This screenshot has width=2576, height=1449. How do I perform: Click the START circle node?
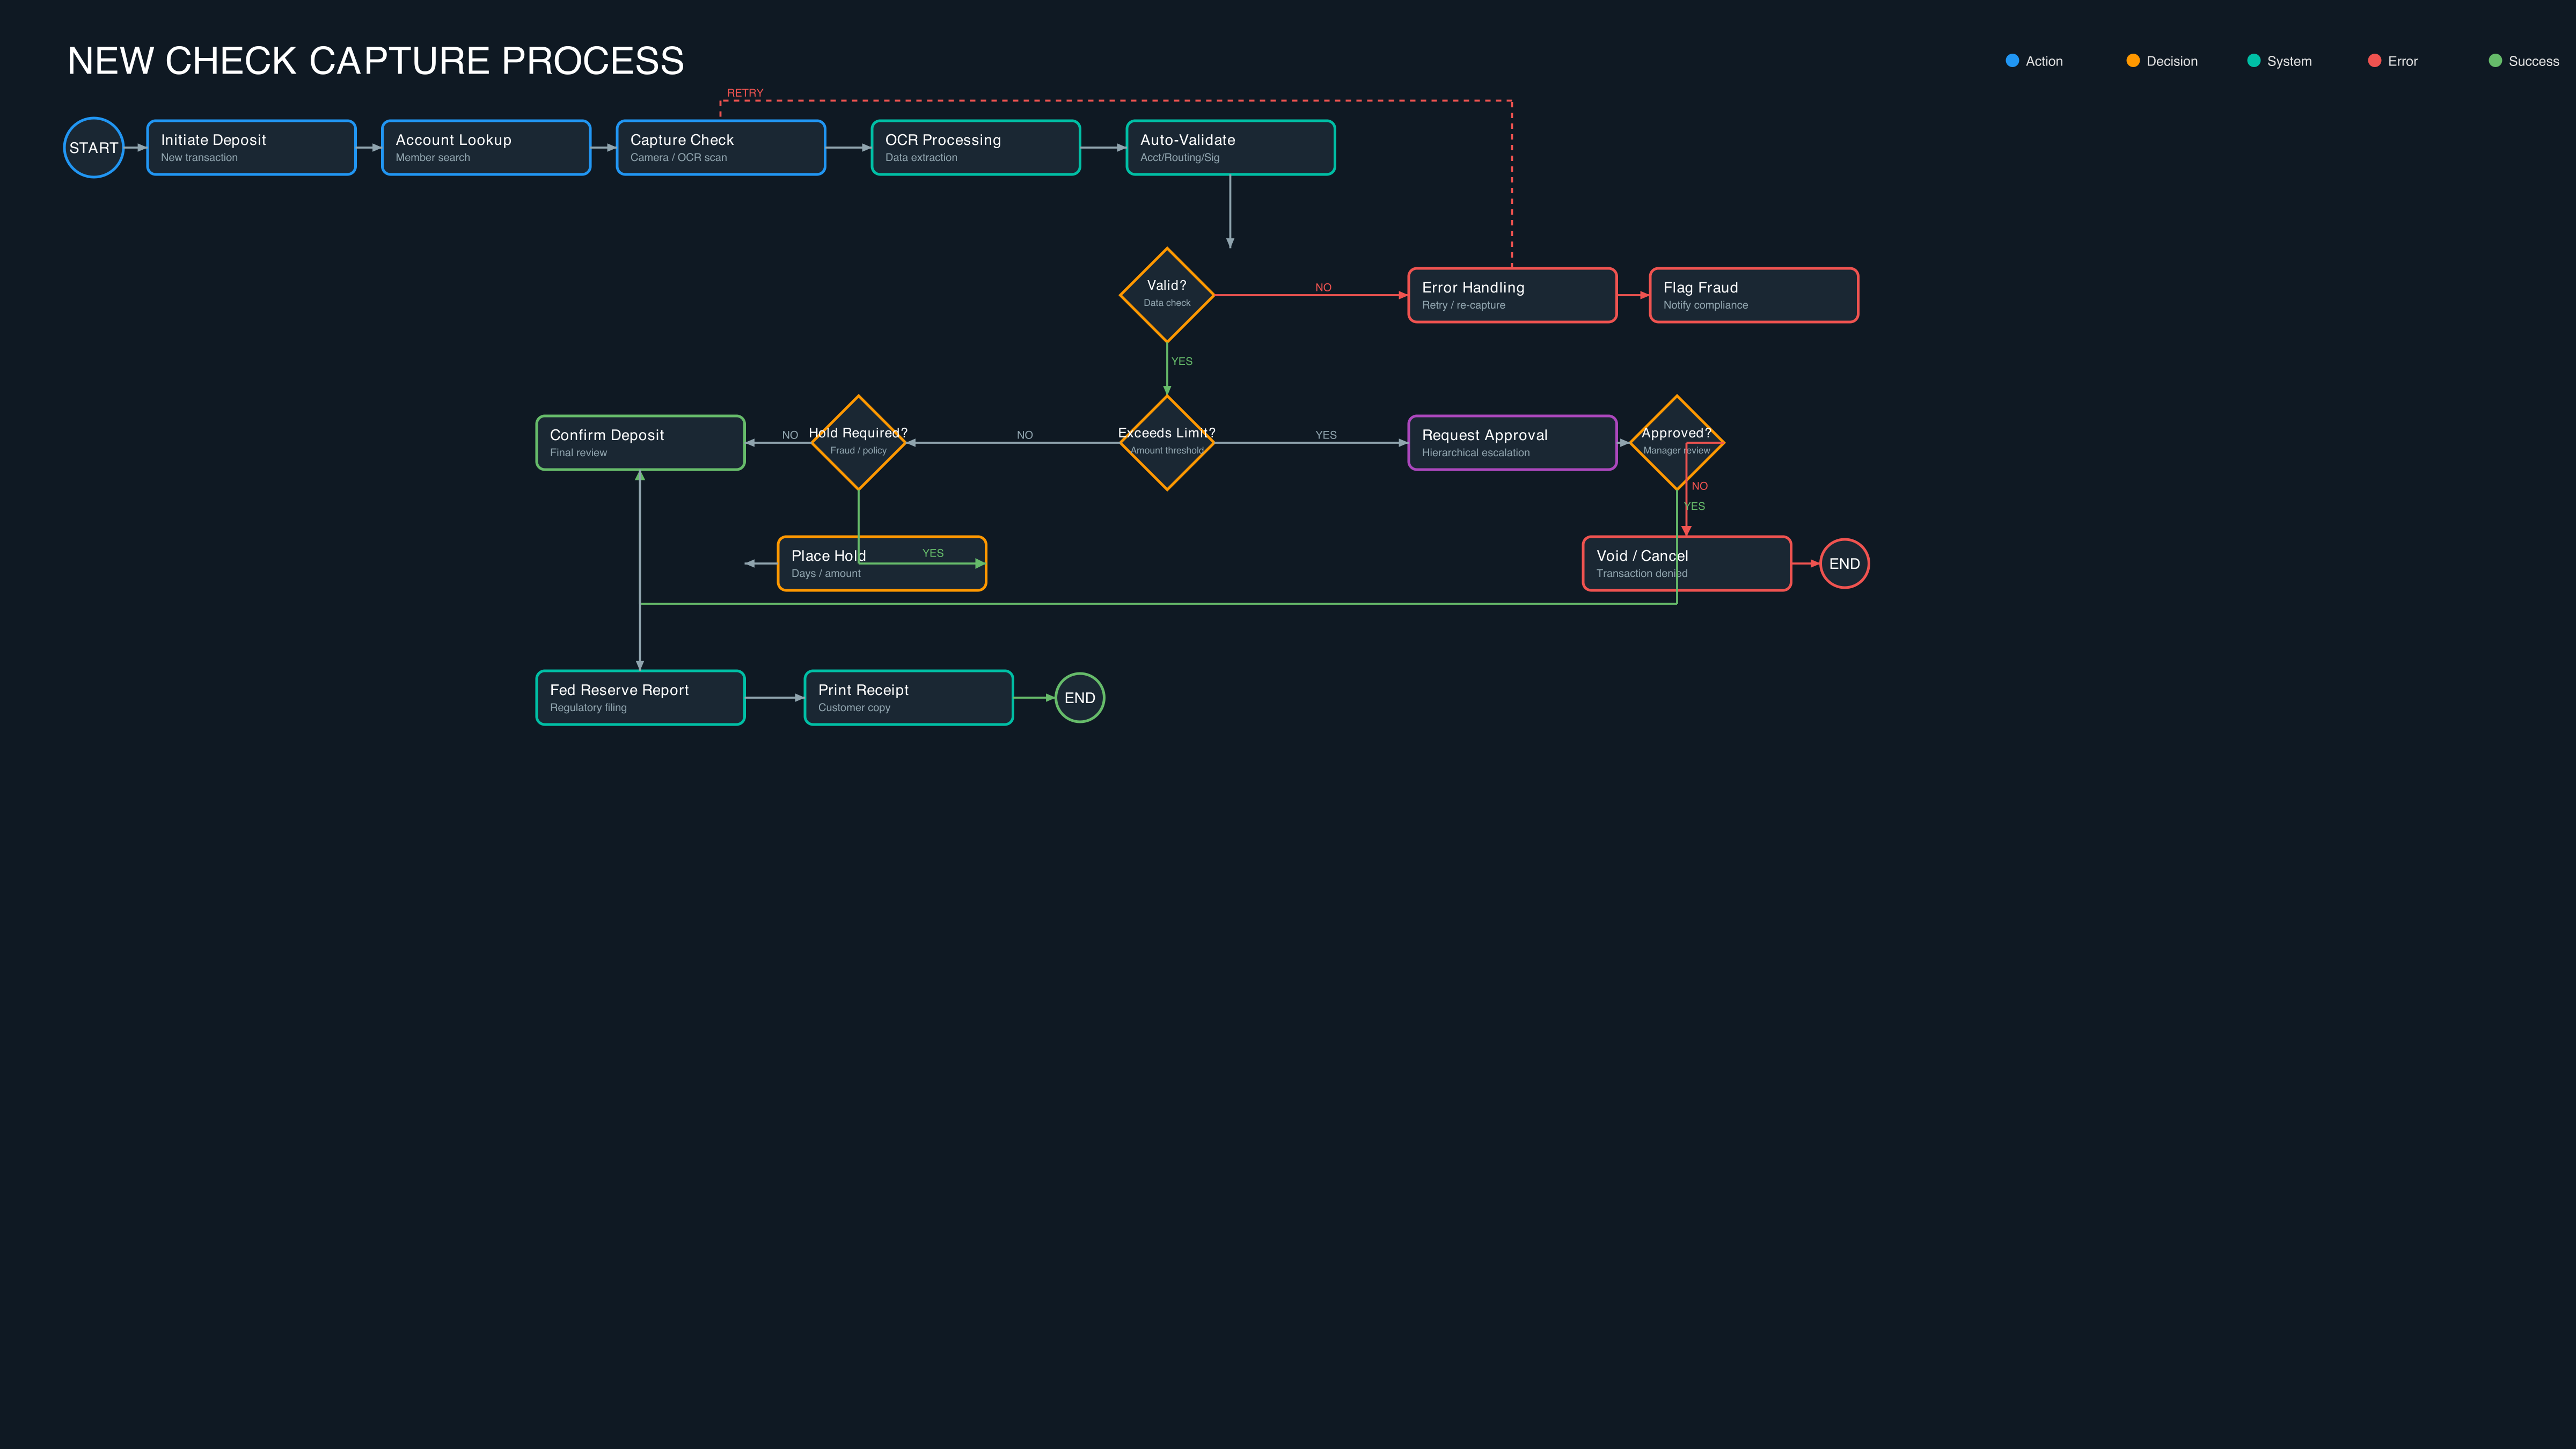[93, 147]
